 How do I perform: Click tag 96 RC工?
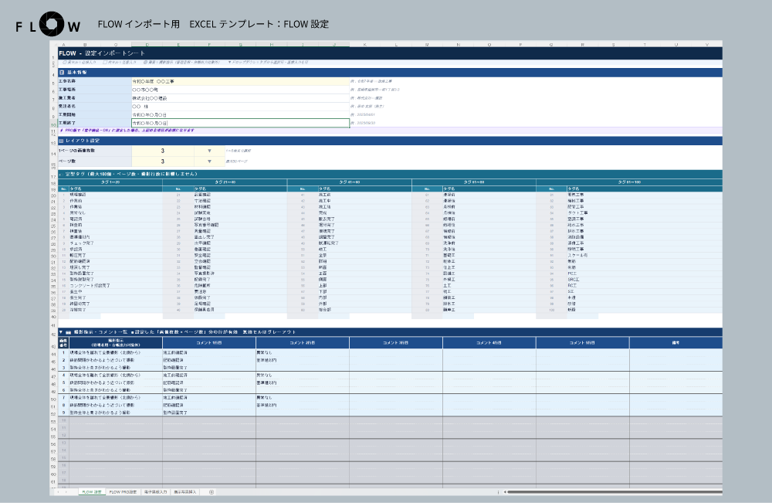pyautogui.click(x=572, y=286)
